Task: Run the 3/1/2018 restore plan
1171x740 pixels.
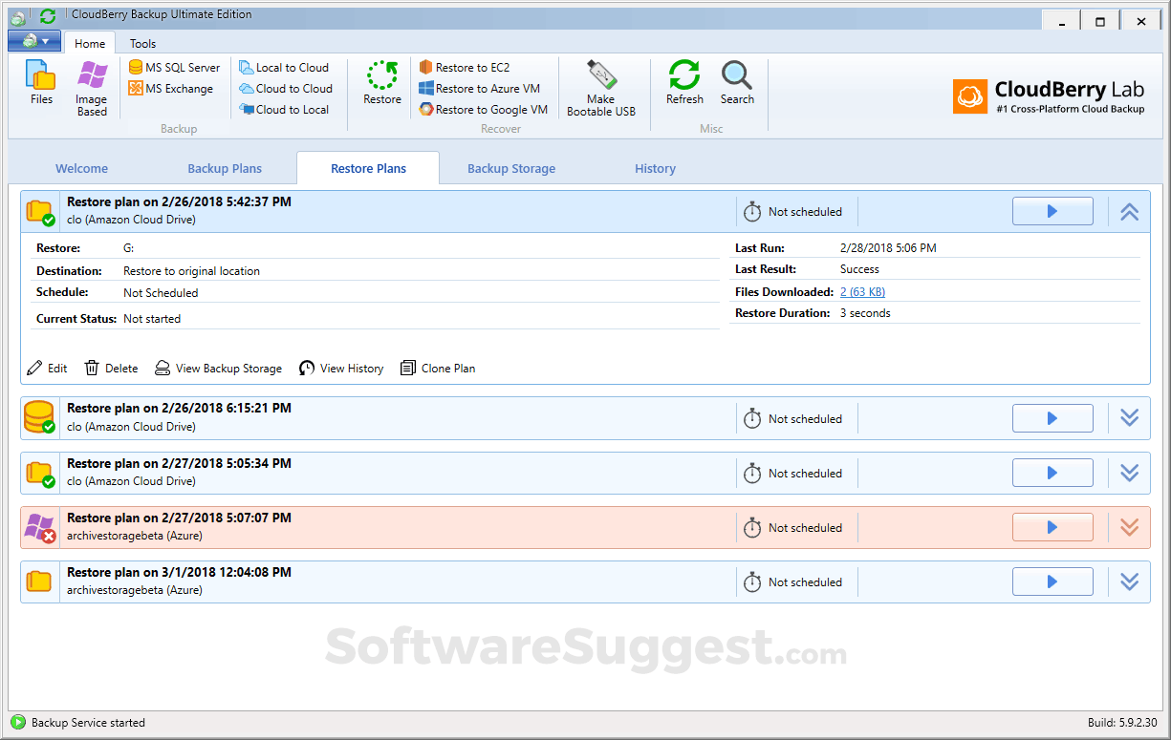Action: 1052,581
